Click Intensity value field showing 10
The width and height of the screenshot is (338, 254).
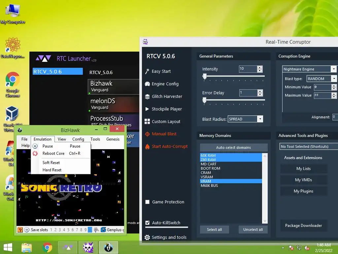point(248,69)
